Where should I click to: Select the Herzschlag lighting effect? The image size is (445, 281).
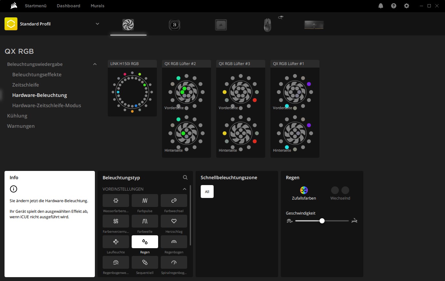[x=174, y=221]
